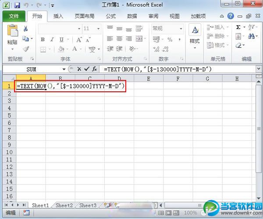Click the Cut scissors icon

26,29
